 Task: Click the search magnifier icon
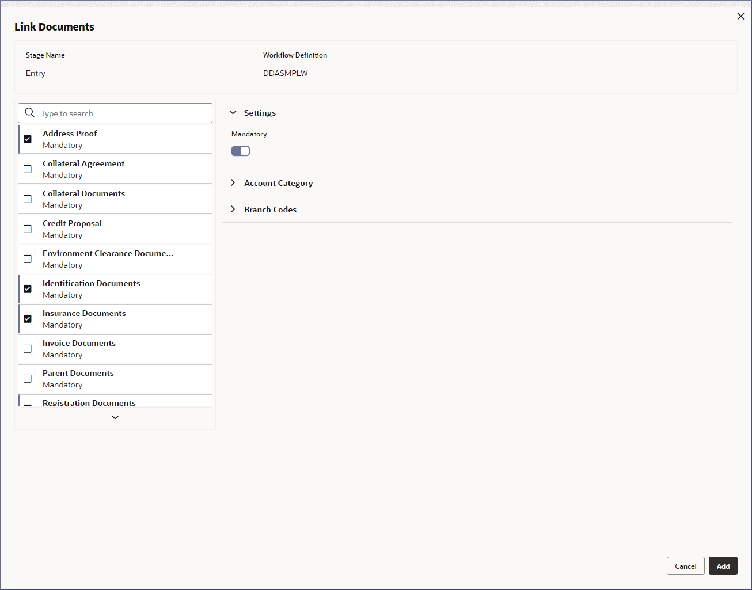coord(30,113)
